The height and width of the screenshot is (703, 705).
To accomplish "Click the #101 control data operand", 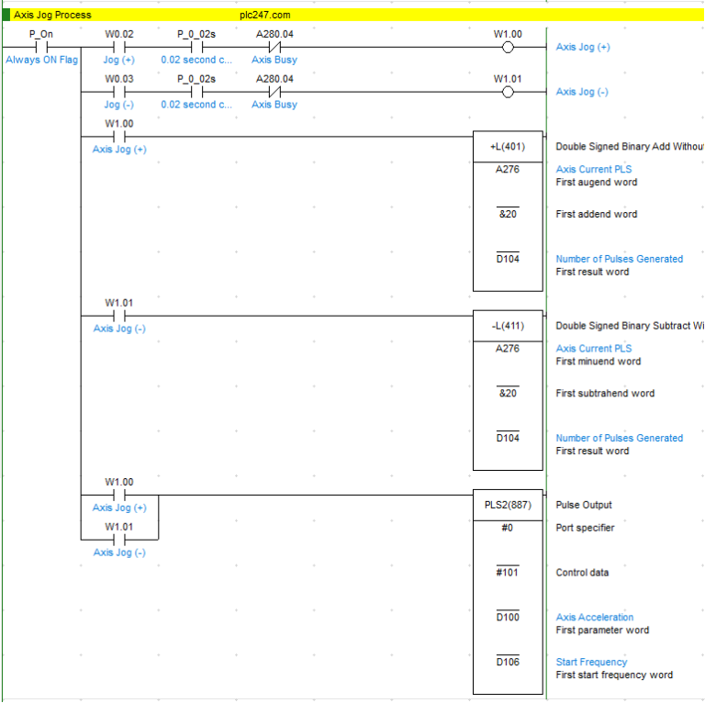I will click(x=508, y=573).
